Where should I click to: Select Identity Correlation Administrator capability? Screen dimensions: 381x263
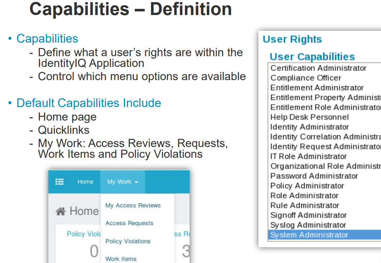pyautogui.click(x=324, y=137)
